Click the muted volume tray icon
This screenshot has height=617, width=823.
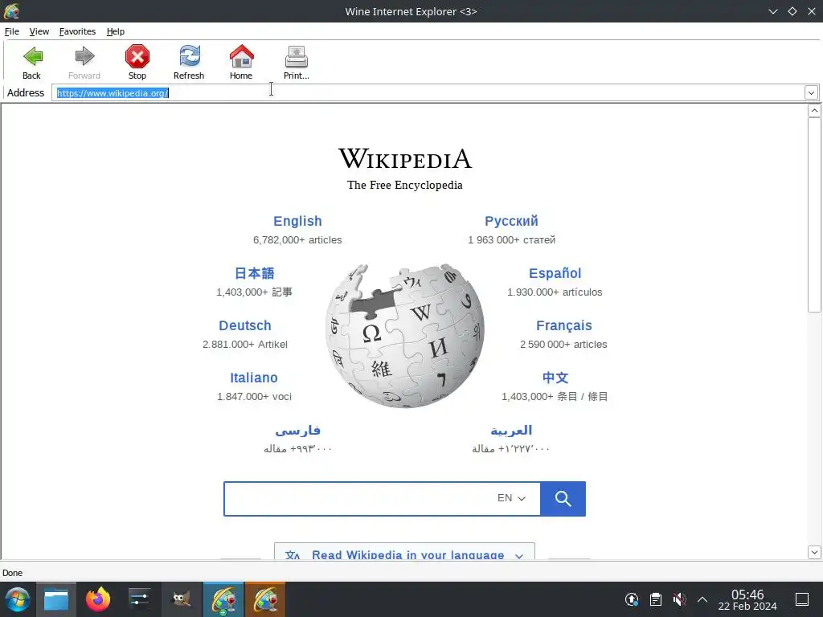pos(679,599)
